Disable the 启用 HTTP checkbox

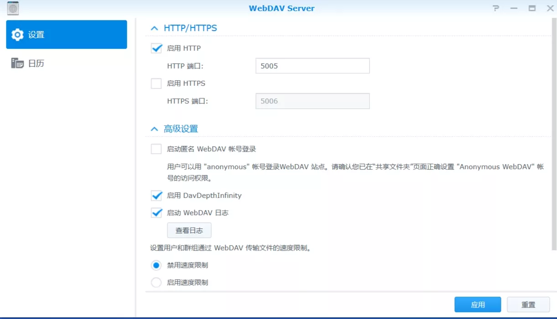point(156,48)
